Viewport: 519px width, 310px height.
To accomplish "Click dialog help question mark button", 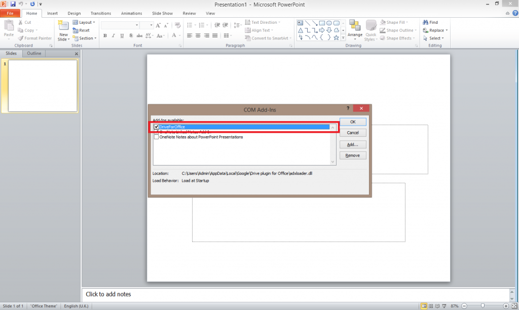I will (348, 108).
